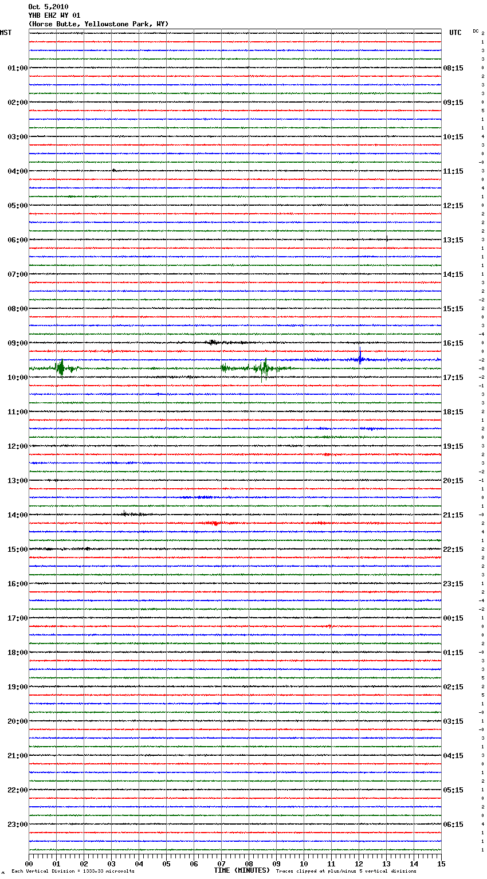The width and height of the screenshot is (487, 879).
Task: Click the 20:15 UTC time label
Action: click(x=453, y=481)
